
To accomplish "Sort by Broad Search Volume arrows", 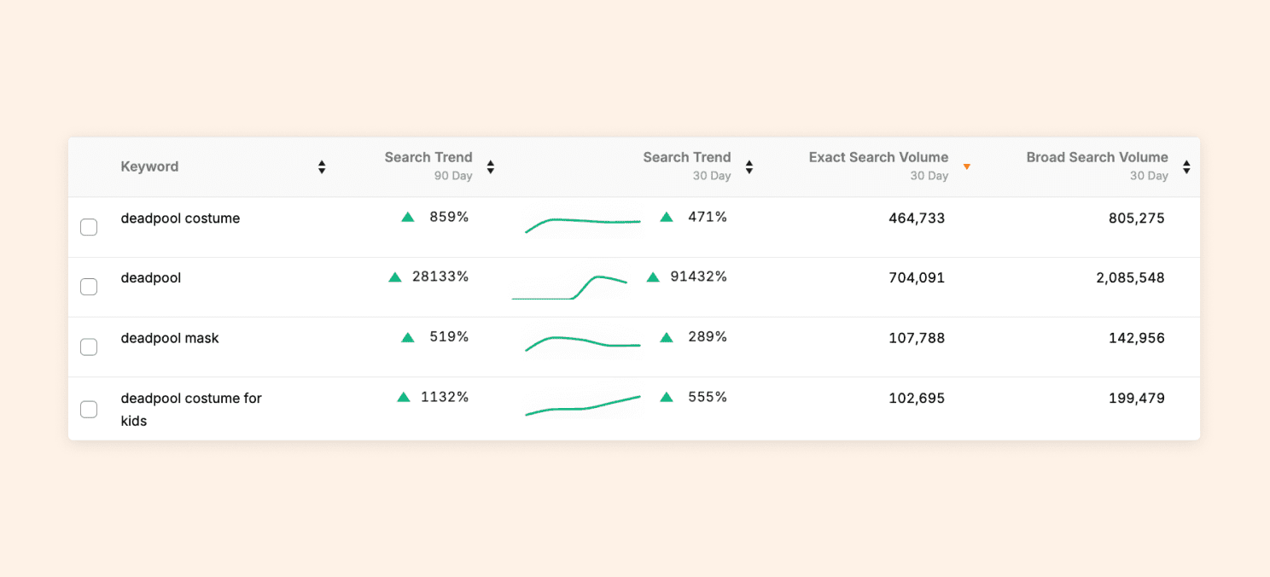I will [1186, 167].
